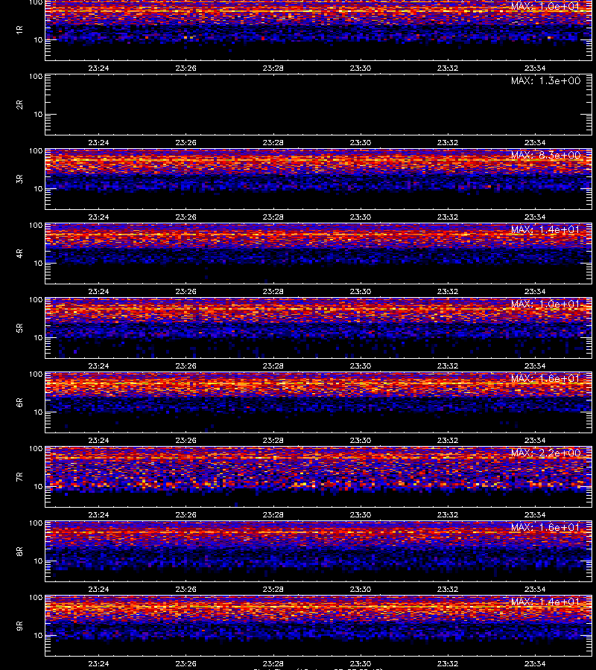The image size is (596, 670).
Task: Click the 6R panel axis label
Action: click(x=19, y=402)
